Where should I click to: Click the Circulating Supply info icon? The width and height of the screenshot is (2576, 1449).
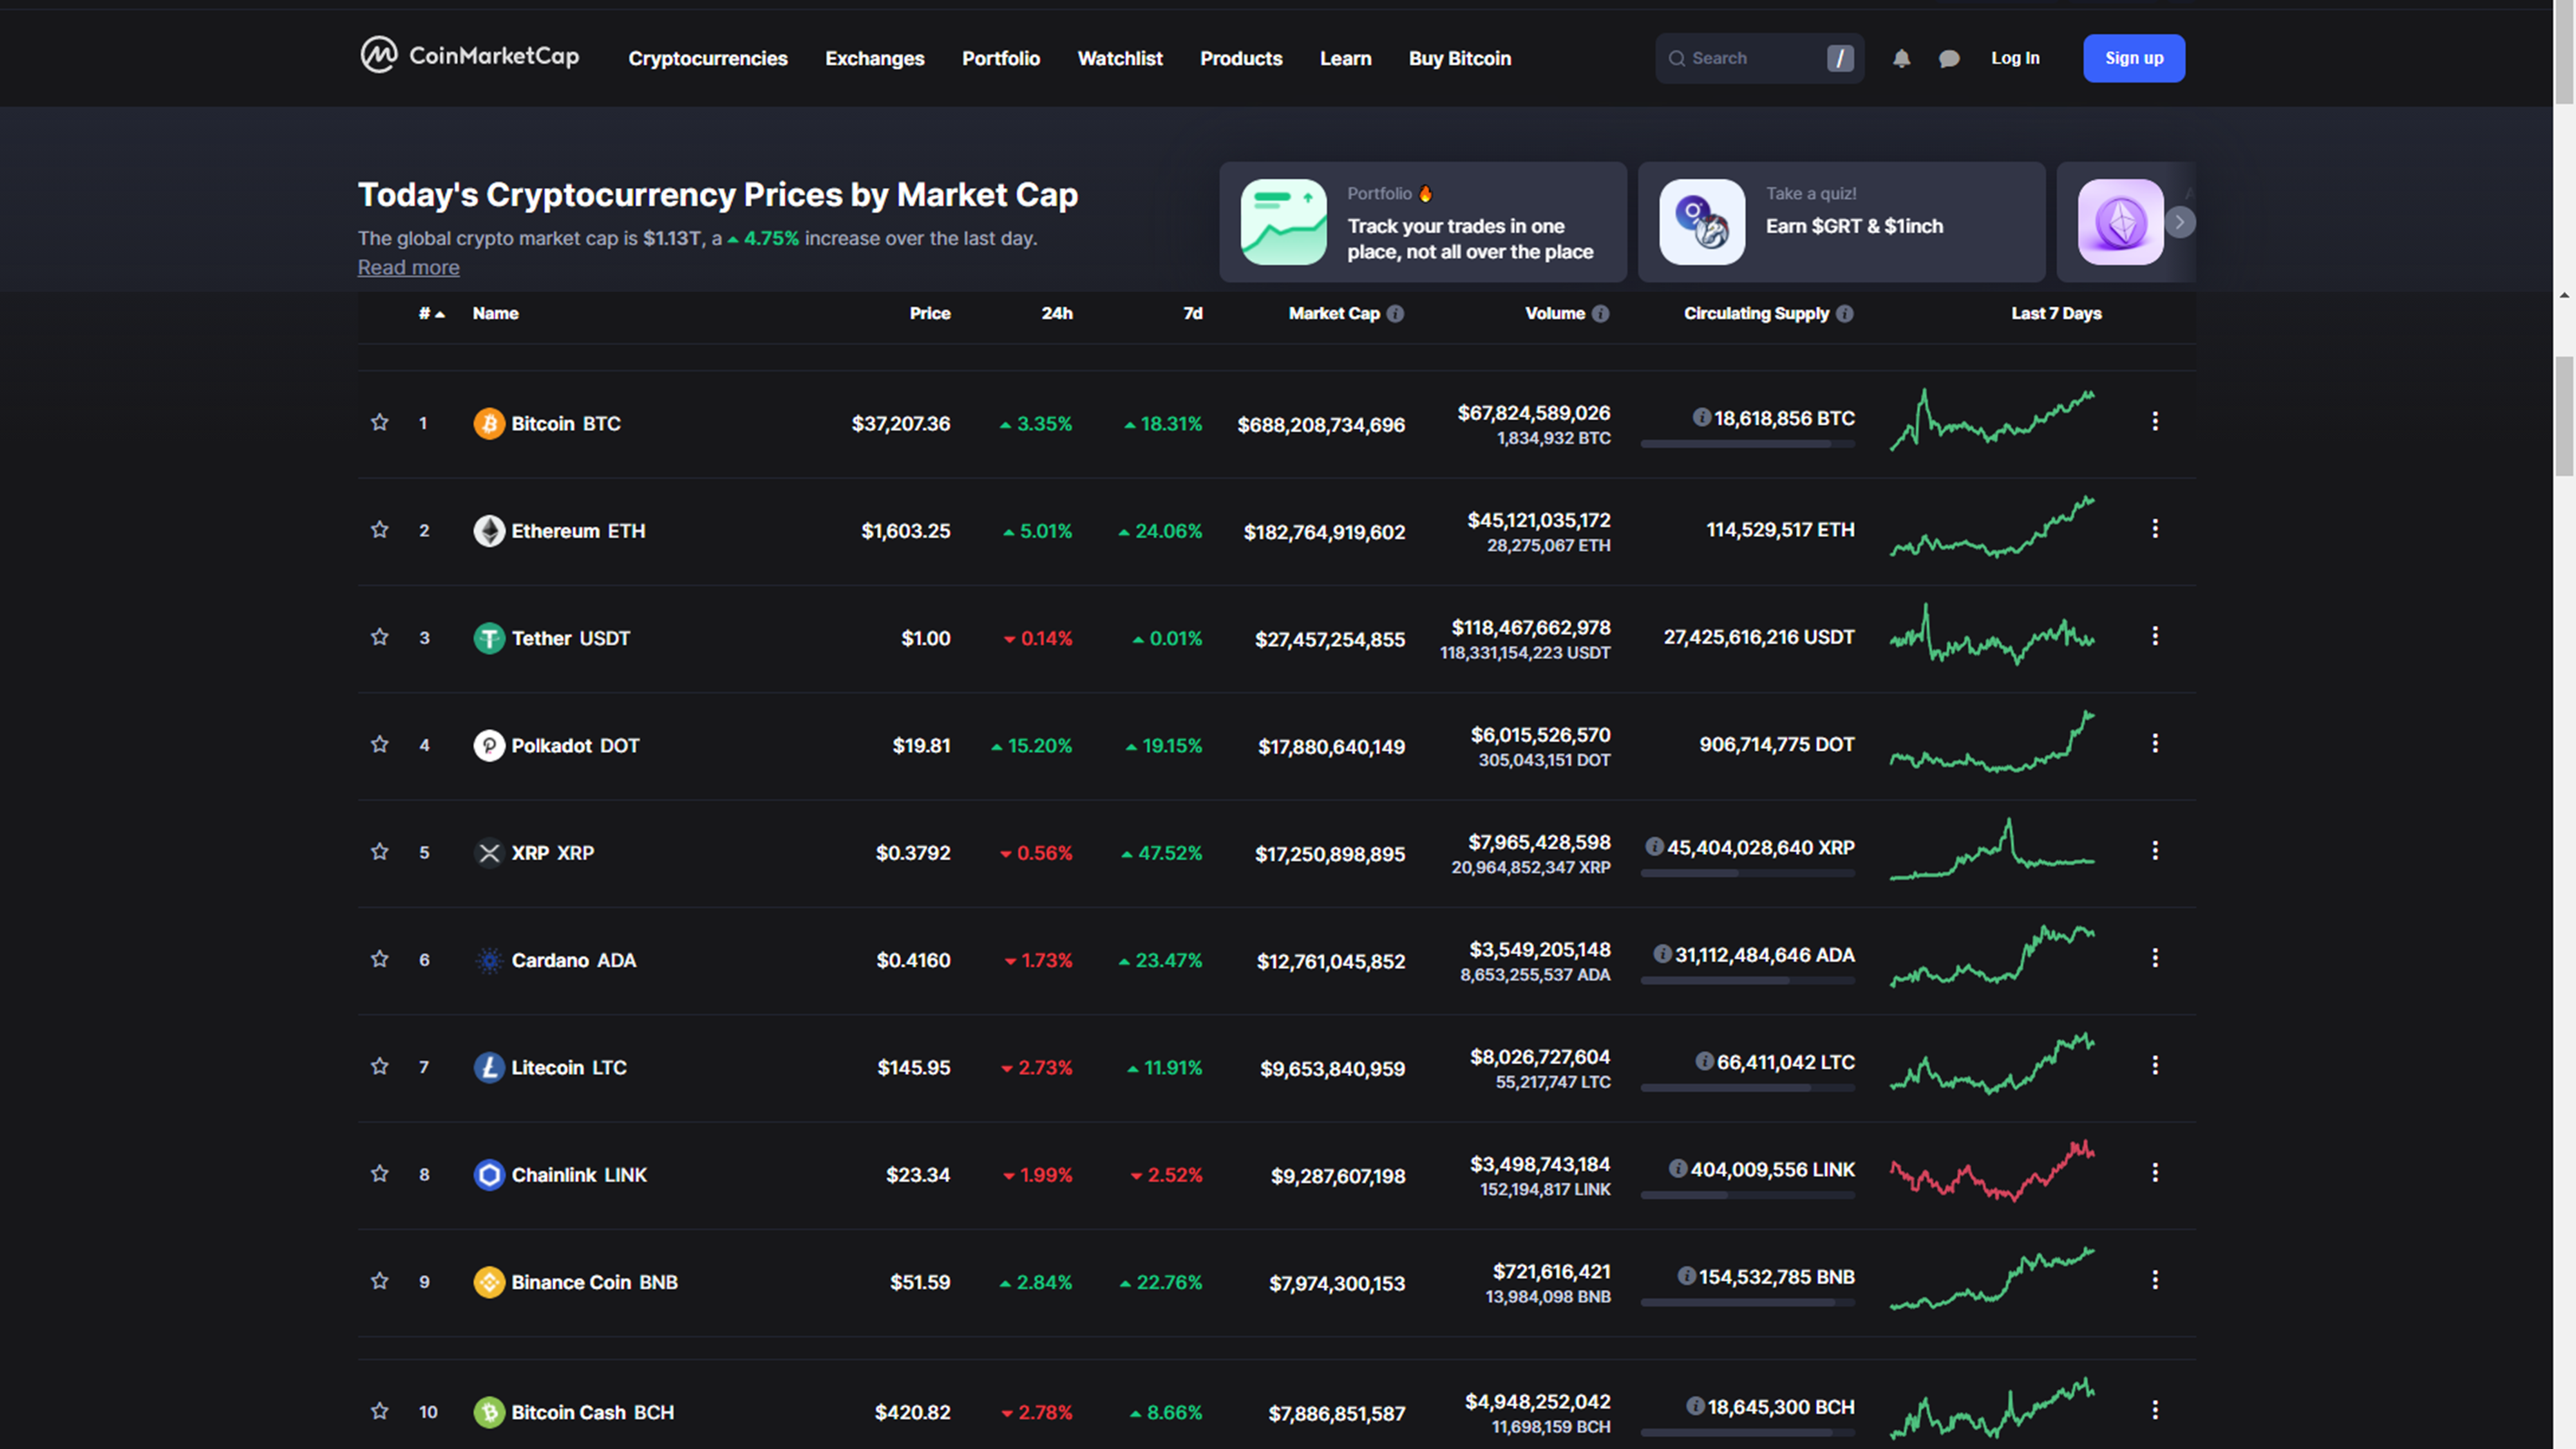coord(1845,314)
